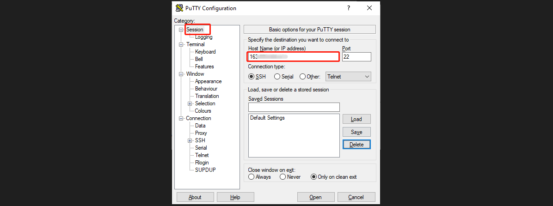Click the PuTTY icon in title bar
The width and height of the screenshot is (553, 206).
click(x=179, y=8)
